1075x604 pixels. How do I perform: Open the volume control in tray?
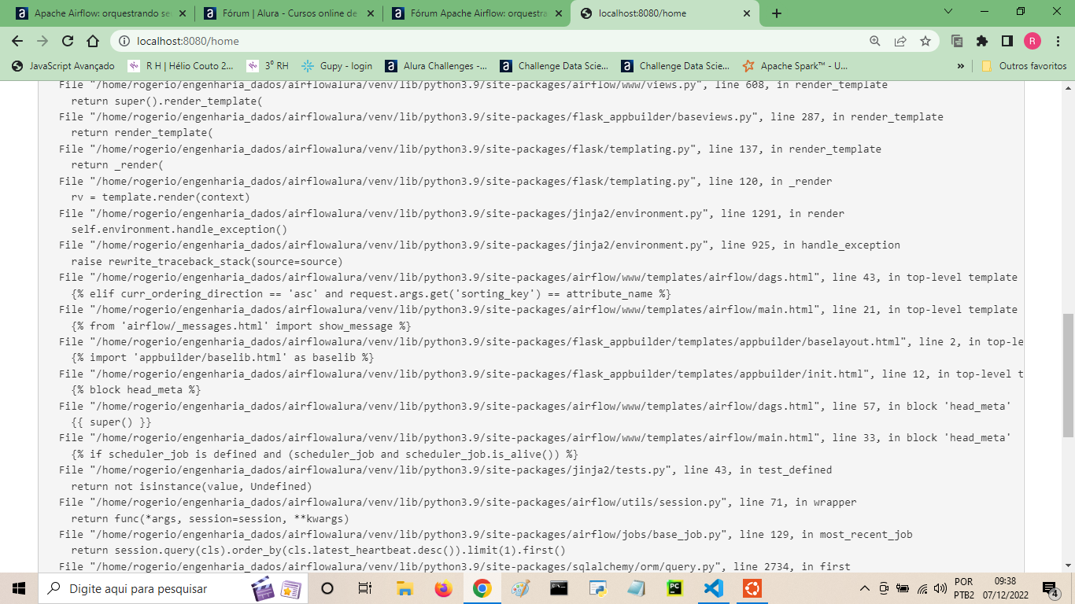(940, 588)
